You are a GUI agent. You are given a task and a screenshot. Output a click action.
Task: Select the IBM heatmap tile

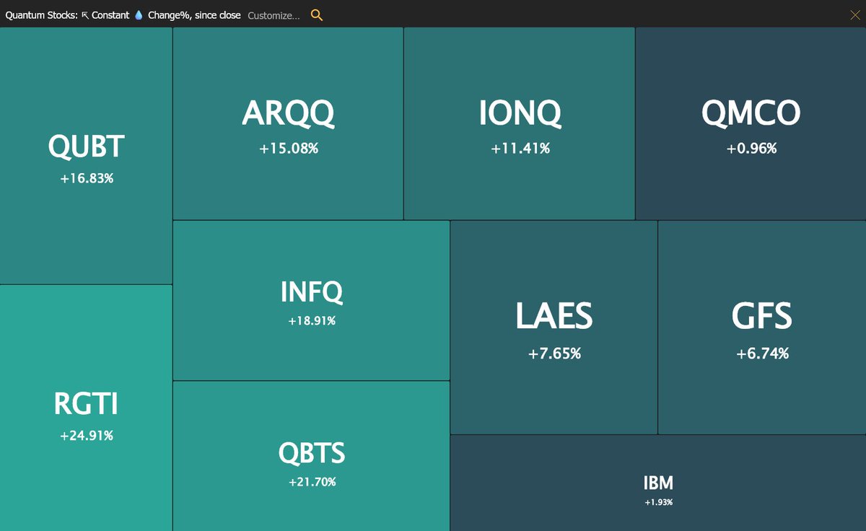pos(658,483)
